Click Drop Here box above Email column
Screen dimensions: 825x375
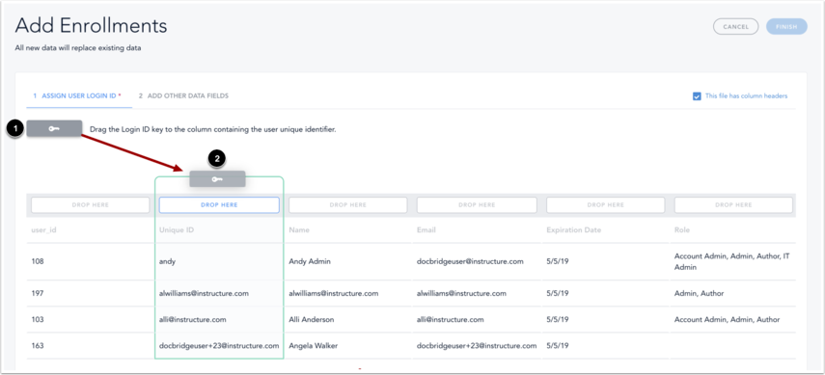pos(477,205)
